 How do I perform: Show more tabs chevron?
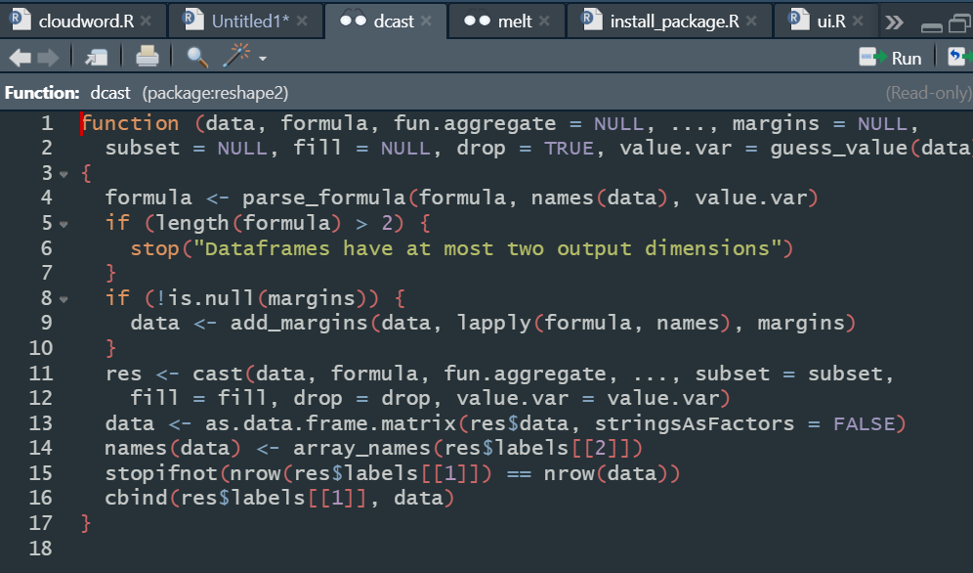click(894, 22)
